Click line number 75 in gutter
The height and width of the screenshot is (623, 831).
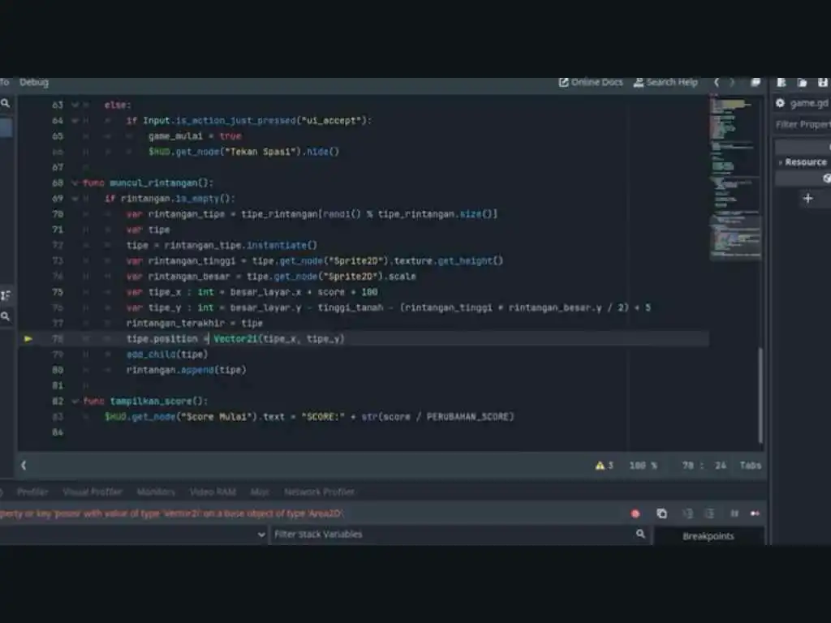58,292
